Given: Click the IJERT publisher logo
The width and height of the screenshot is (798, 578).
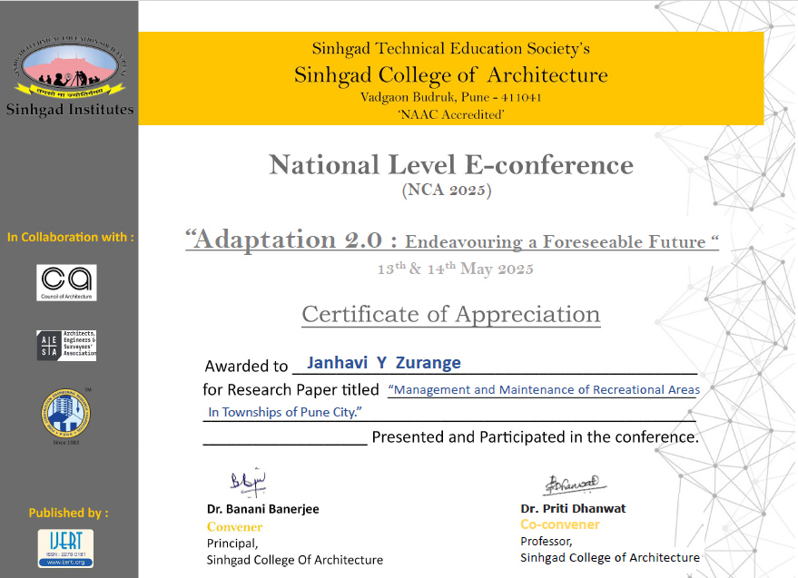Looking at the screenshot, I should coord(65,548).
